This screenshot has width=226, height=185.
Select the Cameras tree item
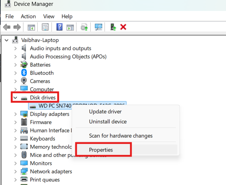tap(40, 81)
